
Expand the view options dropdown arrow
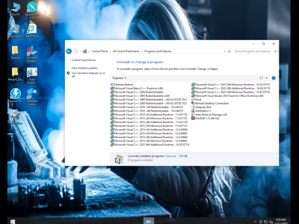(x=267, y=78)
